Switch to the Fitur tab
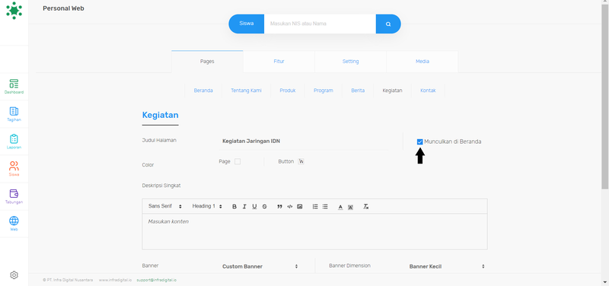Image resolution: width=609 pixels, height=286 pixels. click(x=279, y=62)
